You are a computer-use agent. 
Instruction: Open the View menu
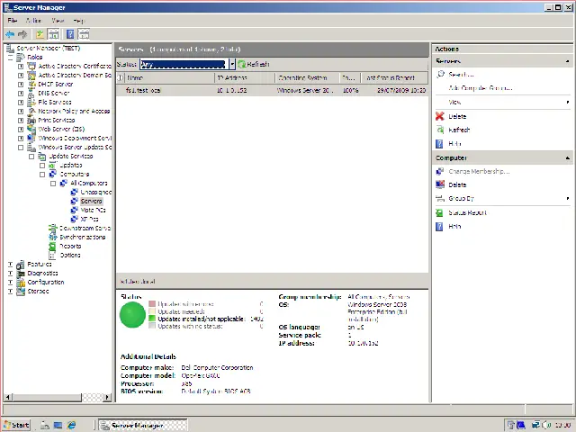tap(58, 21)
